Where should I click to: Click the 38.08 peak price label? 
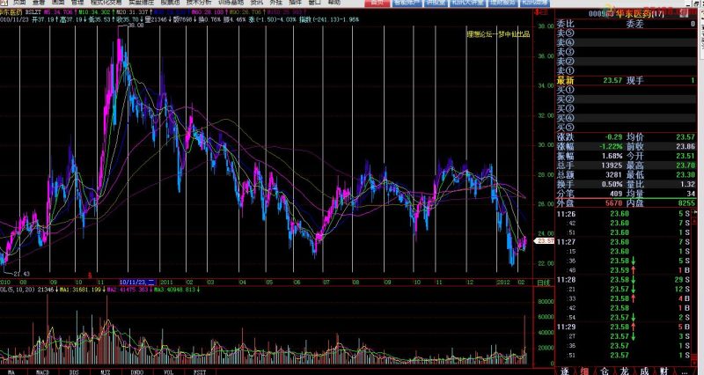(136, 26)
